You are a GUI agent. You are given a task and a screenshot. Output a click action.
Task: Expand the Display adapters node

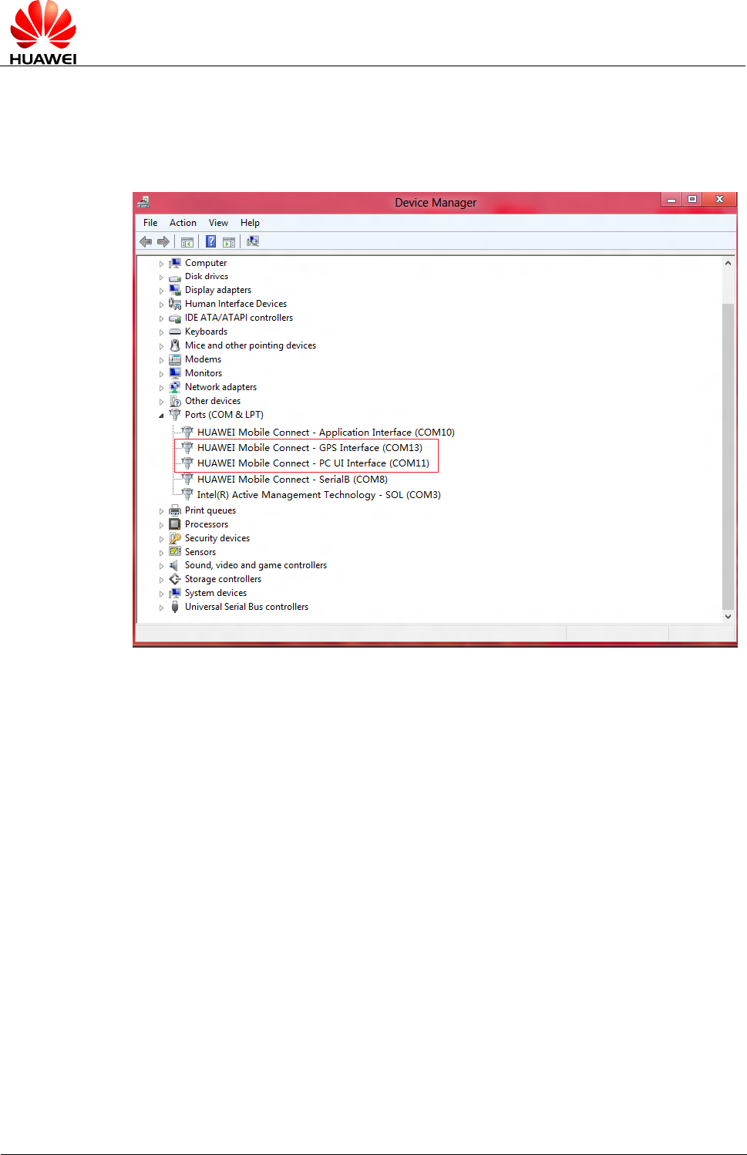(161, 291)
